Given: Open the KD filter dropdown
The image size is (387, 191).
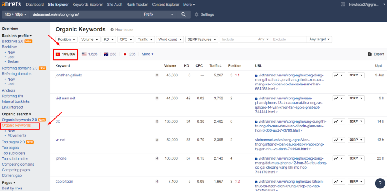Looking at the screenshot, I should [108, 39].
